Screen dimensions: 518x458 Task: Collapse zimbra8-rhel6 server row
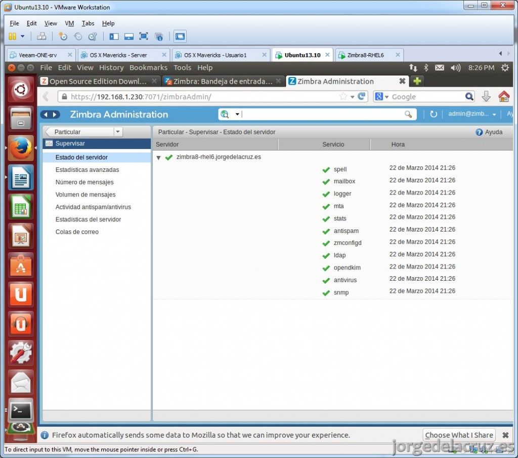click(158, 158)
